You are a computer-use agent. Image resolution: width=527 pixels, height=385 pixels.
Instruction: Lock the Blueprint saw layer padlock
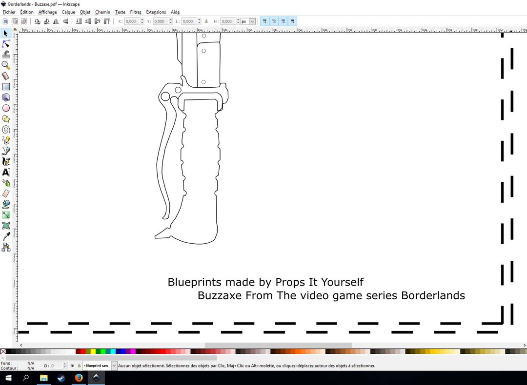79,365
